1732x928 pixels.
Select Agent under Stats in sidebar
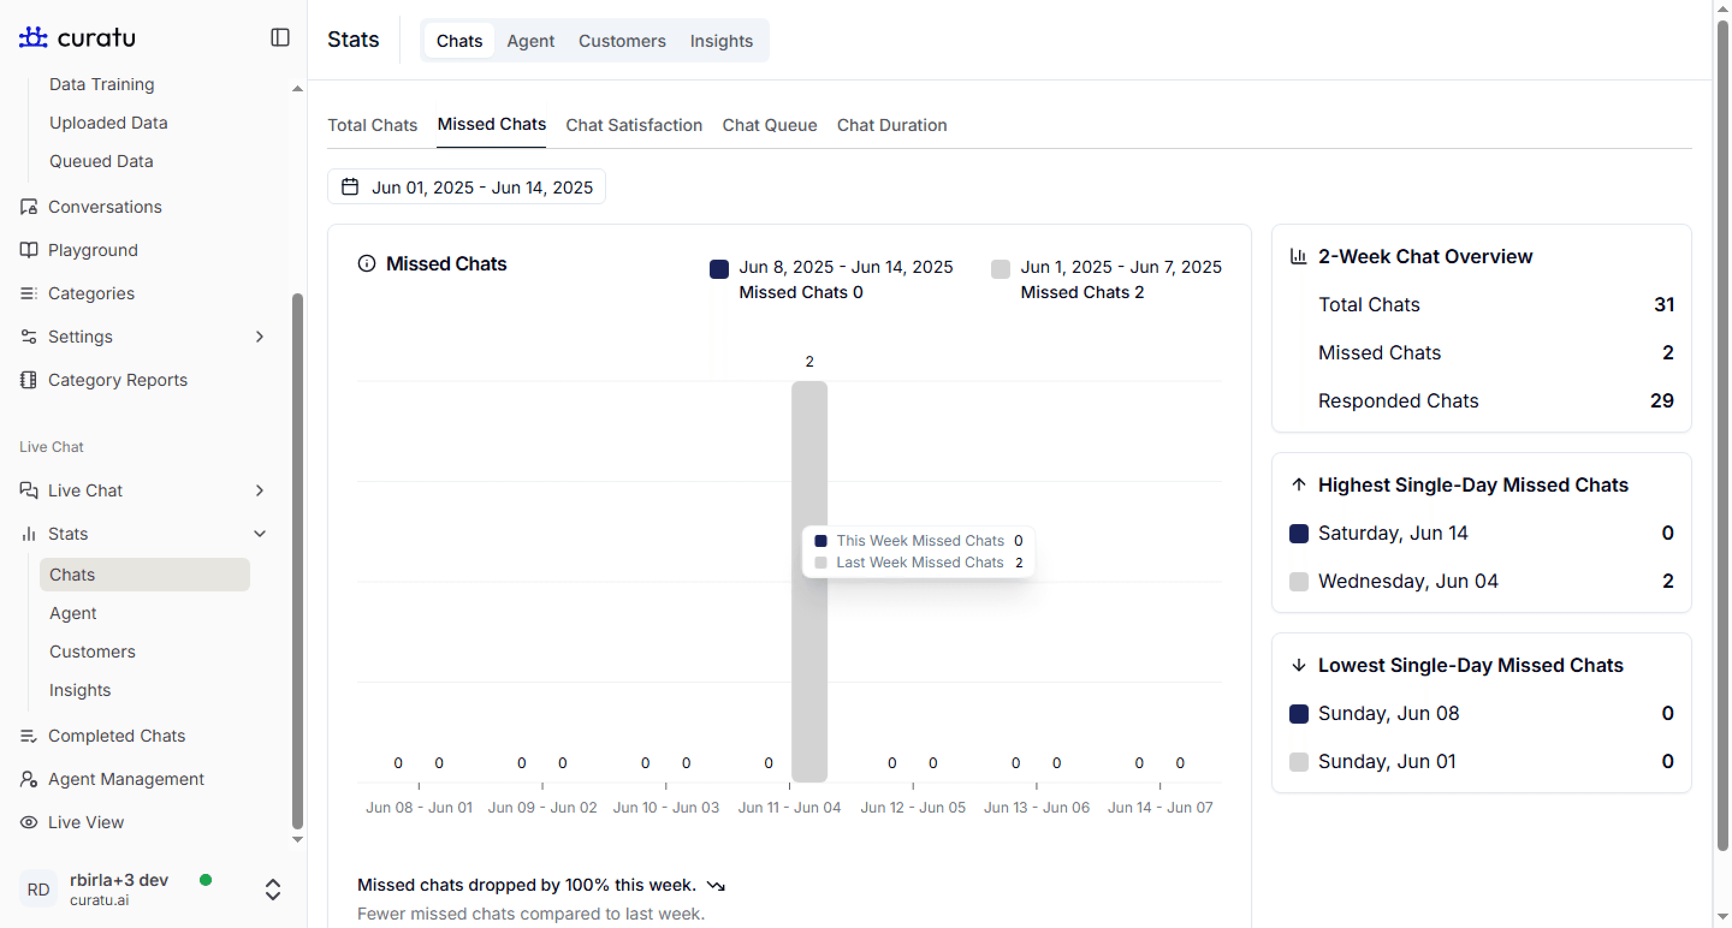click(73, 613)
